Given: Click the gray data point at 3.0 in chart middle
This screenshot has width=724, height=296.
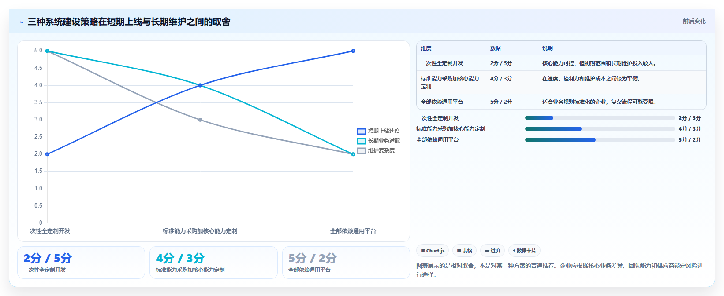Looking at the screenshot, I should point(200,120).
